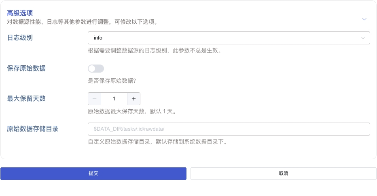Click the 原始数据存储目录 path input

point(229,129)
